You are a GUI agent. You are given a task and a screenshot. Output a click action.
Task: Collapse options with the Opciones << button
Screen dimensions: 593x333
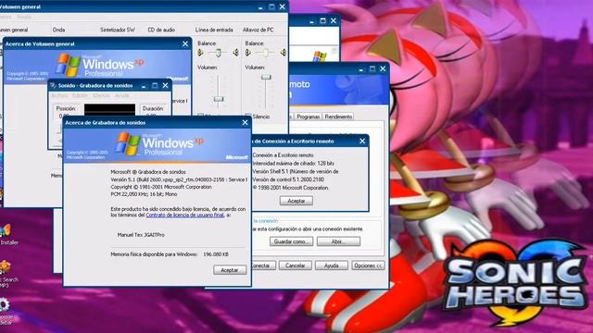point(368,265)
